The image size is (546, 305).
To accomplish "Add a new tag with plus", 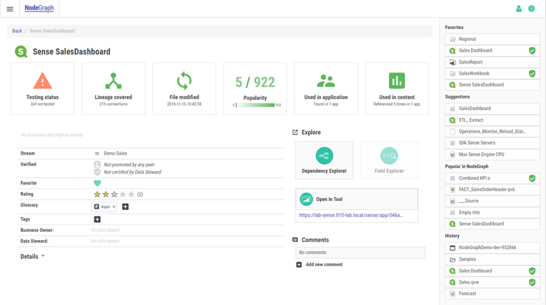I will click(x=97, y=219).
